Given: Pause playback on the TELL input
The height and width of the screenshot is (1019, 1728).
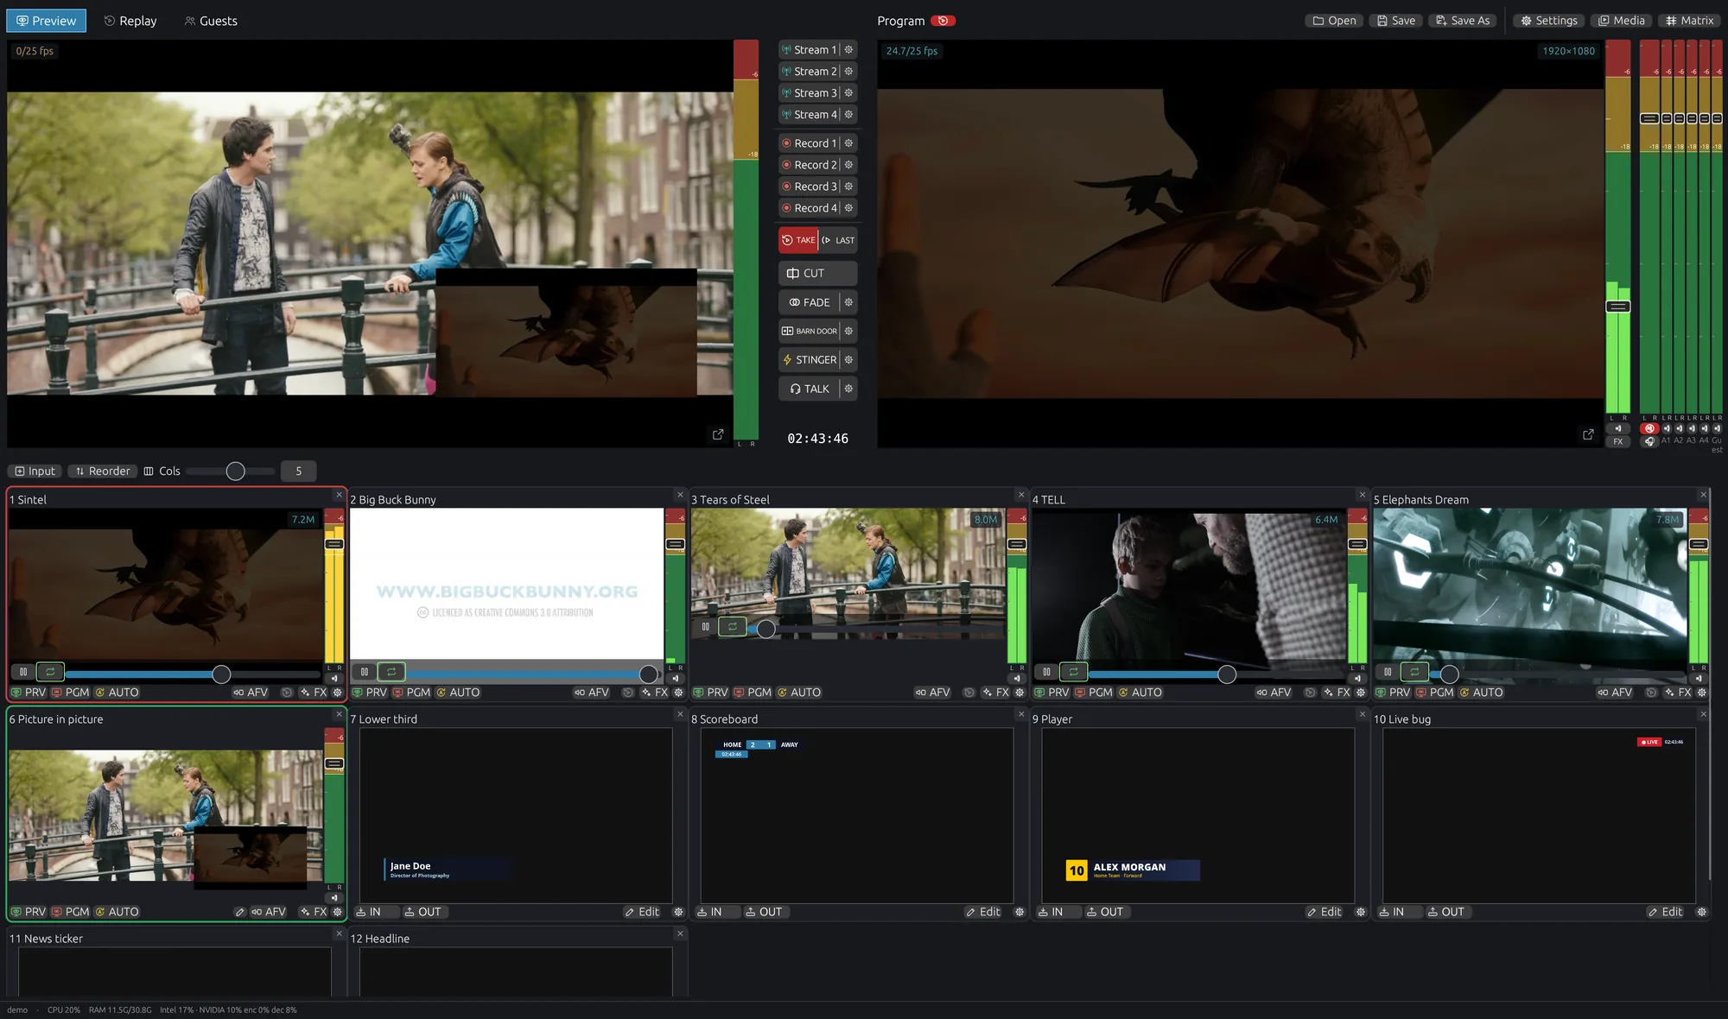Looking at the screenshot, I should point(1046,672).
